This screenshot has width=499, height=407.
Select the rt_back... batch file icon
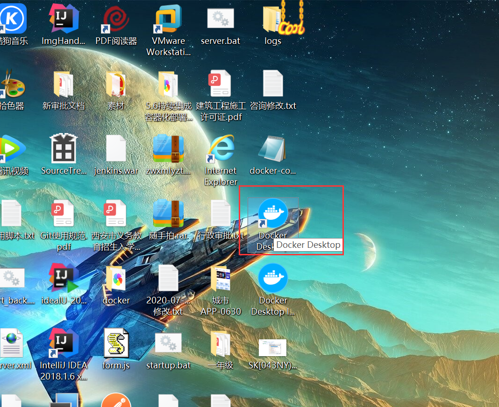tap(12, 279)
